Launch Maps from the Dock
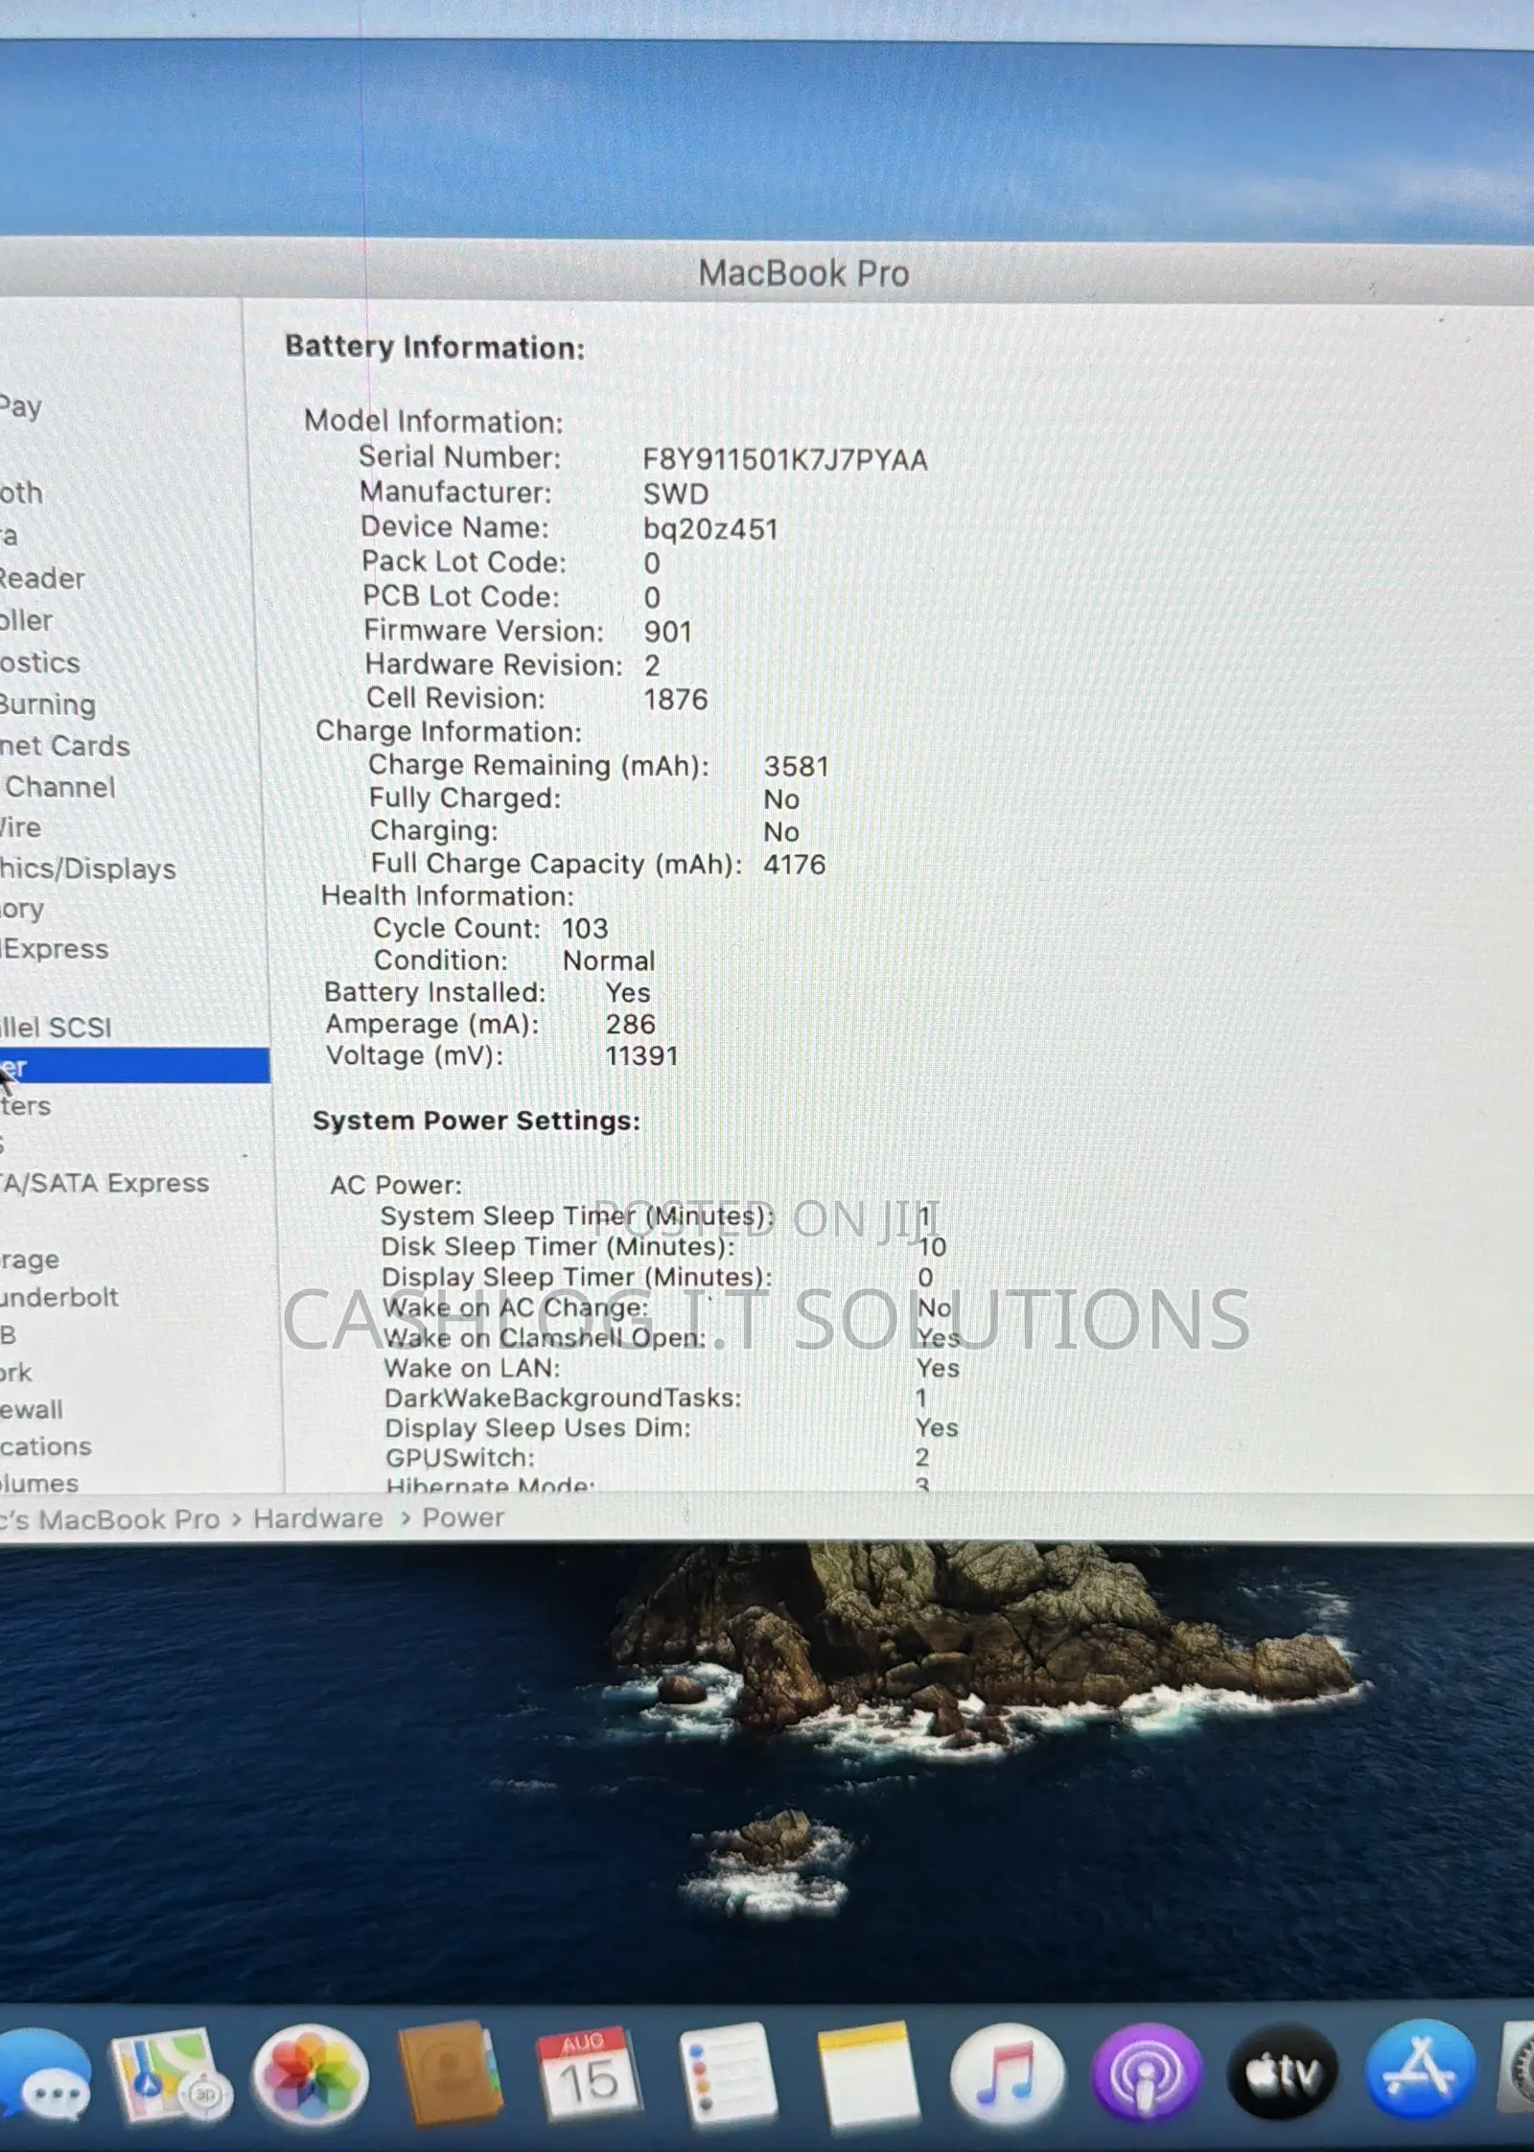Viewport: 1534px width, 2152px height. point(171,2076)
